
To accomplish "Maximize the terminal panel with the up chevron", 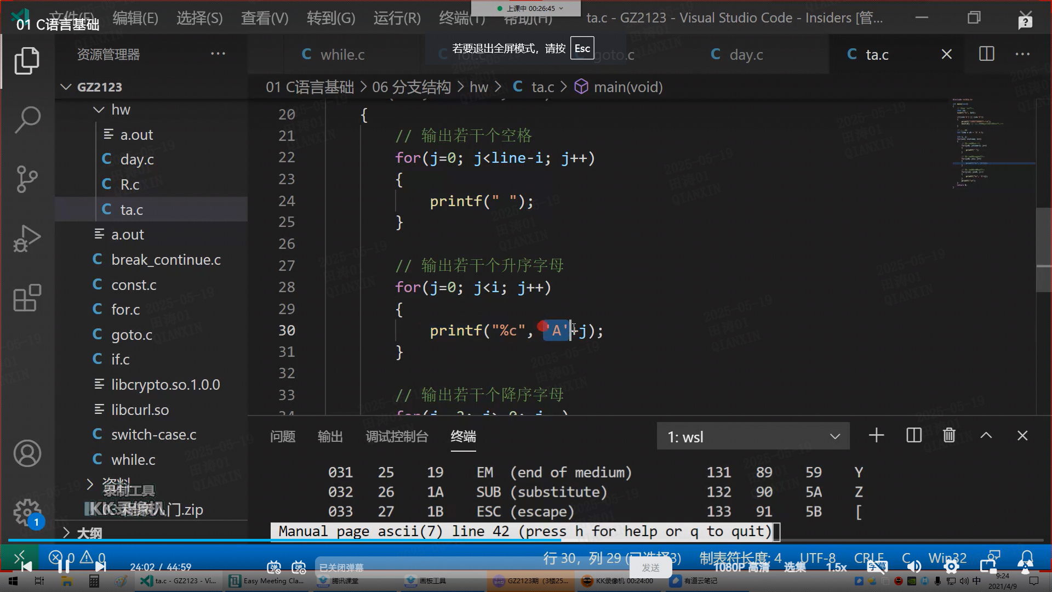I will coord(986,436).
